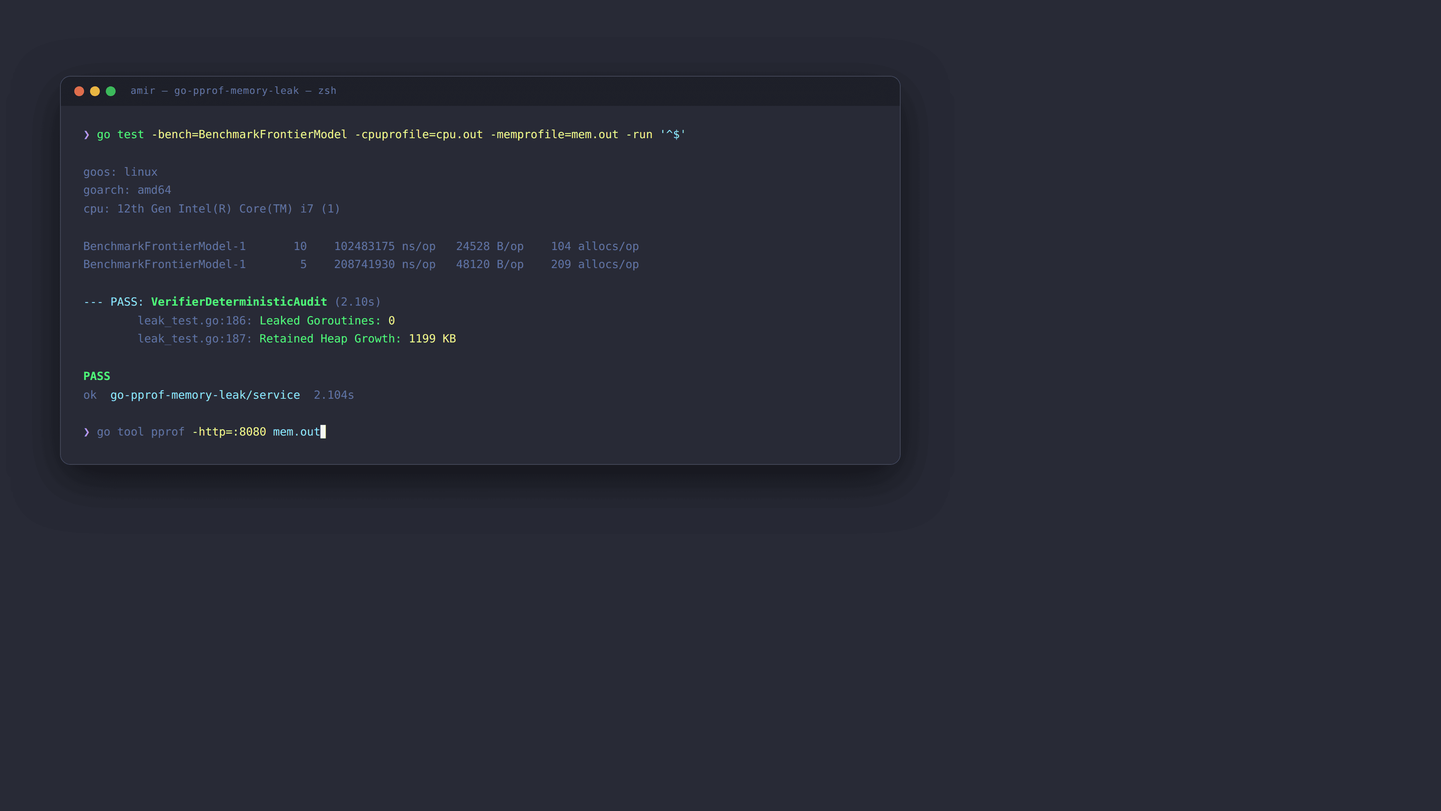This screenshot has height=811, width=1441.
Task: Click the 'leak_test.go:187:' file reference
Action: [195, 339]
